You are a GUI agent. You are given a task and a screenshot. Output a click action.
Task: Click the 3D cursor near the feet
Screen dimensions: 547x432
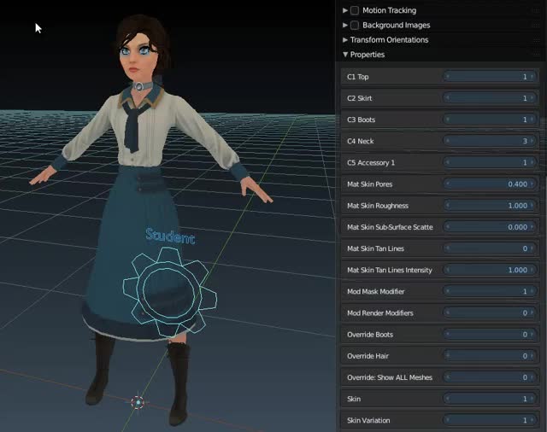pos(138,402)
